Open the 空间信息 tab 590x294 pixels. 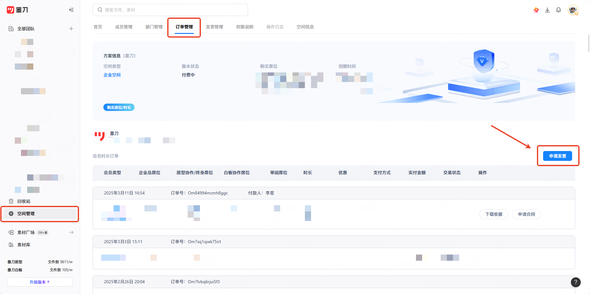pyautogui.click(x=305, y=27)
